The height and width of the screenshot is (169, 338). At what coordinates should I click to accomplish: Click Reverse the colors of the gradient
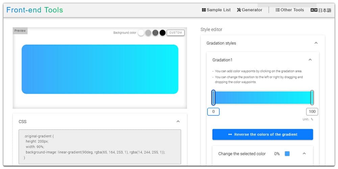click(x=263, y=135)
